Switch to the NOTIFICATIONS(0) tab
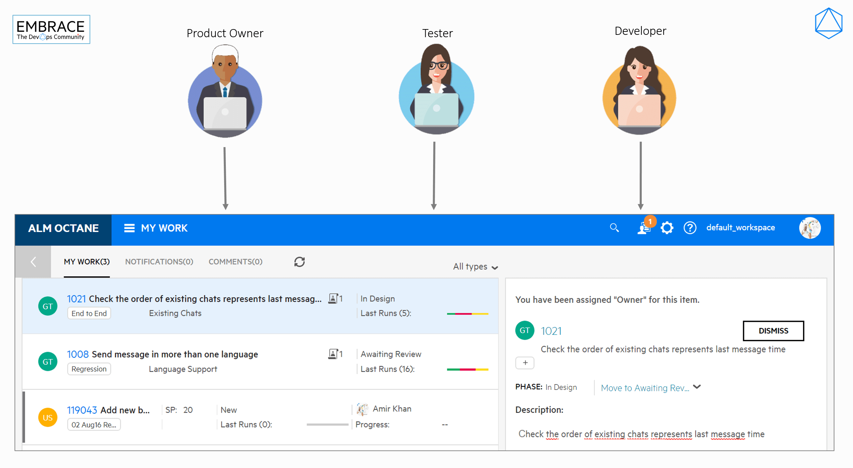This screenshot has width=853, height=468. (159, 262)
